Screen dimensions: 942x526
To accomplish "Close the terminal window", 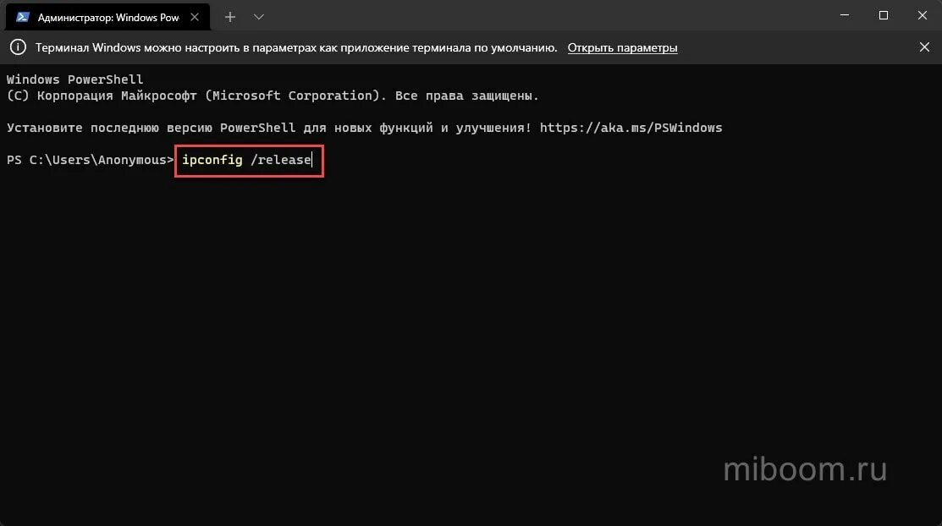I will [x=923, y=15].
